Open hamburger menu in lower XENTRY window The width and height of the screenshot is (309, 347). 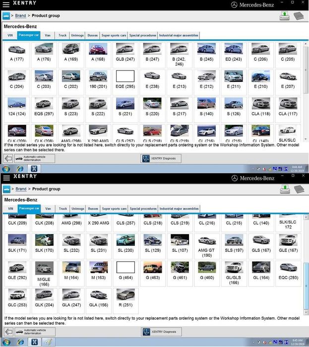(6, 177)
